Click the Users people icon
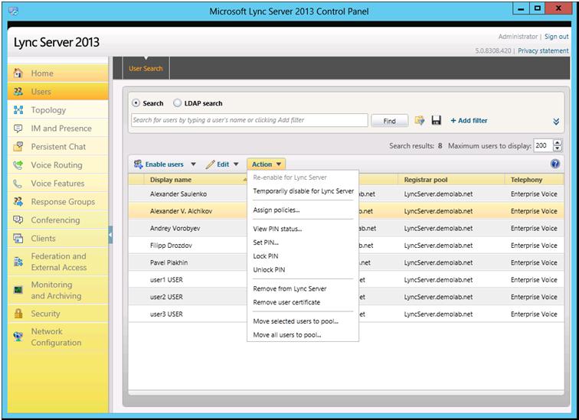 pos(18,92)
